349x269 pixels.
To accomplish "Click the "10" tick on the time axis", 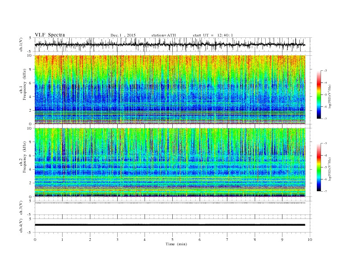I will [x=310, y=240].
